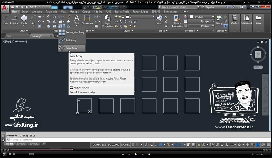Activate the Move tool icon
The width and height of the screenshot is (272, 158).
click(x=49, y=17)
